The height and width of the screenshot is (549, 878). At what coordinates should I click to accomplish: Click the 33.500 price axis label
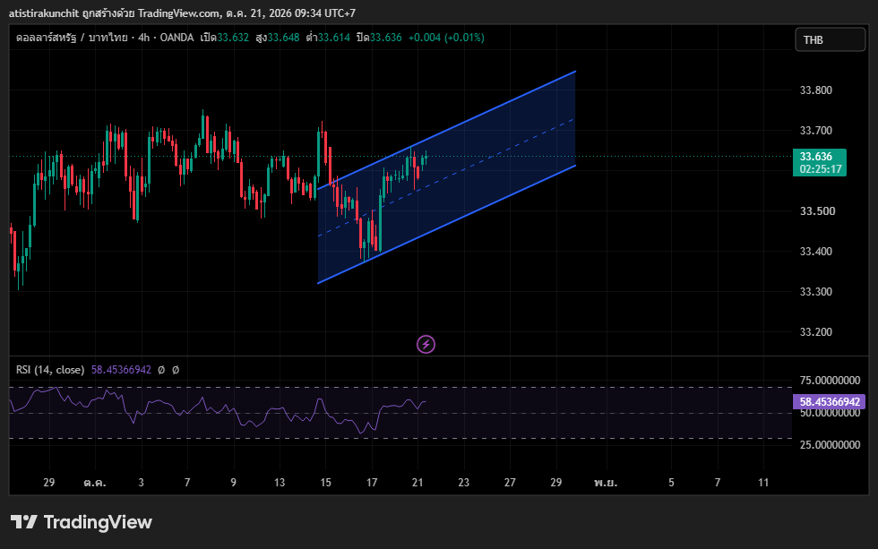tap(816, 211)
